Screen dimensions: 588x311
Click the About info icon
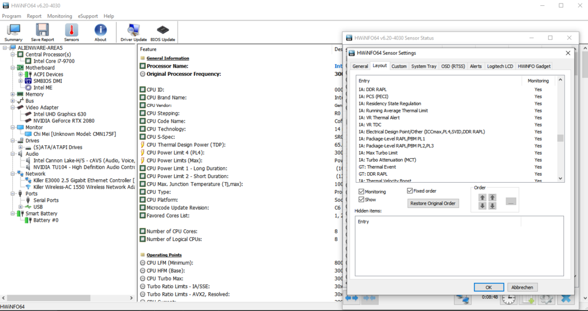101,32
